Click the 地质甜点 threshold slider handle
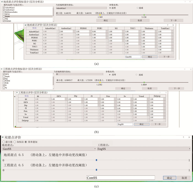This screenshot has height=188, width=193. pyautogui.click(x=96, y=160)
